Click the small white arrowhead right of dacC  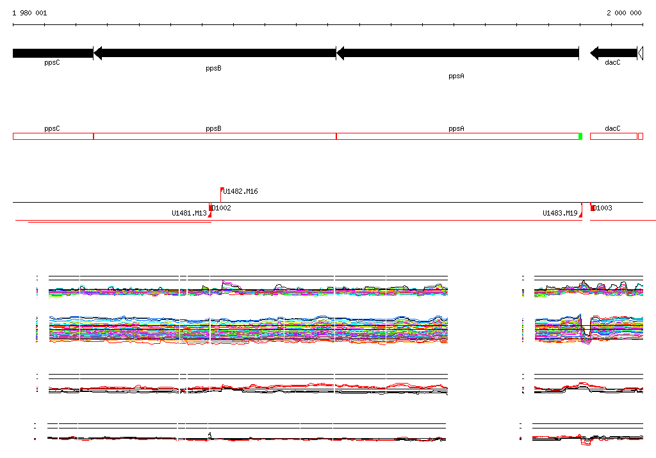click(x=640, y=53)
